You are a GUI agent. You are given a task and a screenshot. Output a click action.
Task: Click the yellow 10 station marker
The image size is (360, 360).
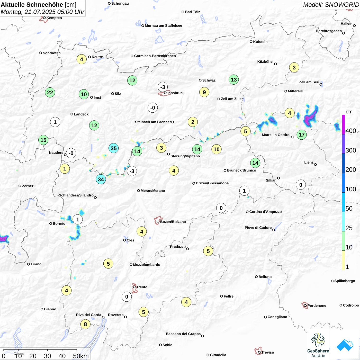(x=217, y=149)
